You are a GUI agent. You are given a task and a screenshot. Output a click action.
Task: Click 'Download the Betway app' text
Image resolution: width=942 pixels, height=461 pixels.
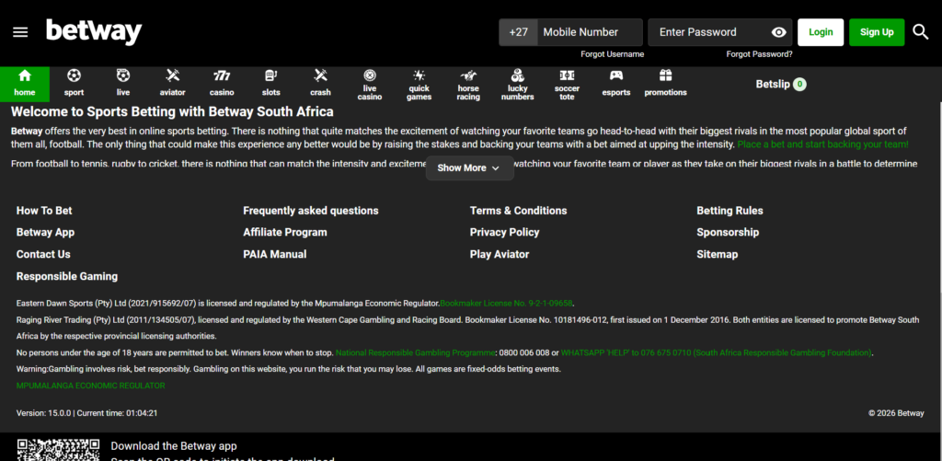[x=174, y=446]
